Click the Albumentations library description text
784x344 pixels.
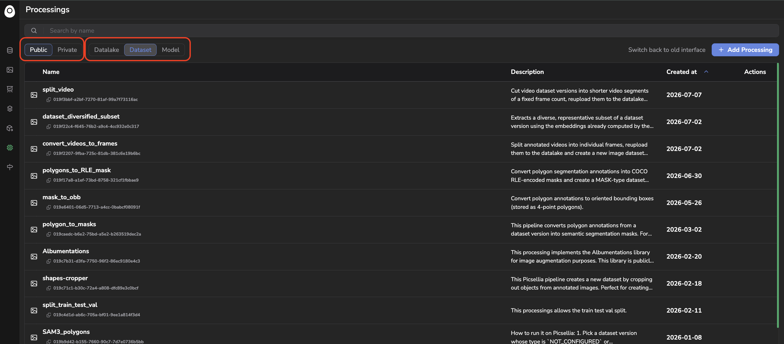(x=582, y=257)
